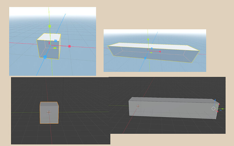
Task: Click the green arrow tip of the Blender gizmo
Action: 223,109
